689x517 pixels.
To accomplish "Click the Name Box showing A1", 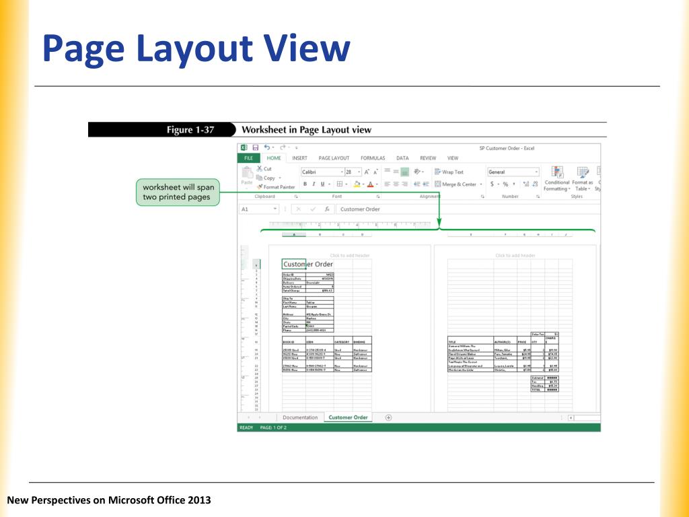I will 259,209.
